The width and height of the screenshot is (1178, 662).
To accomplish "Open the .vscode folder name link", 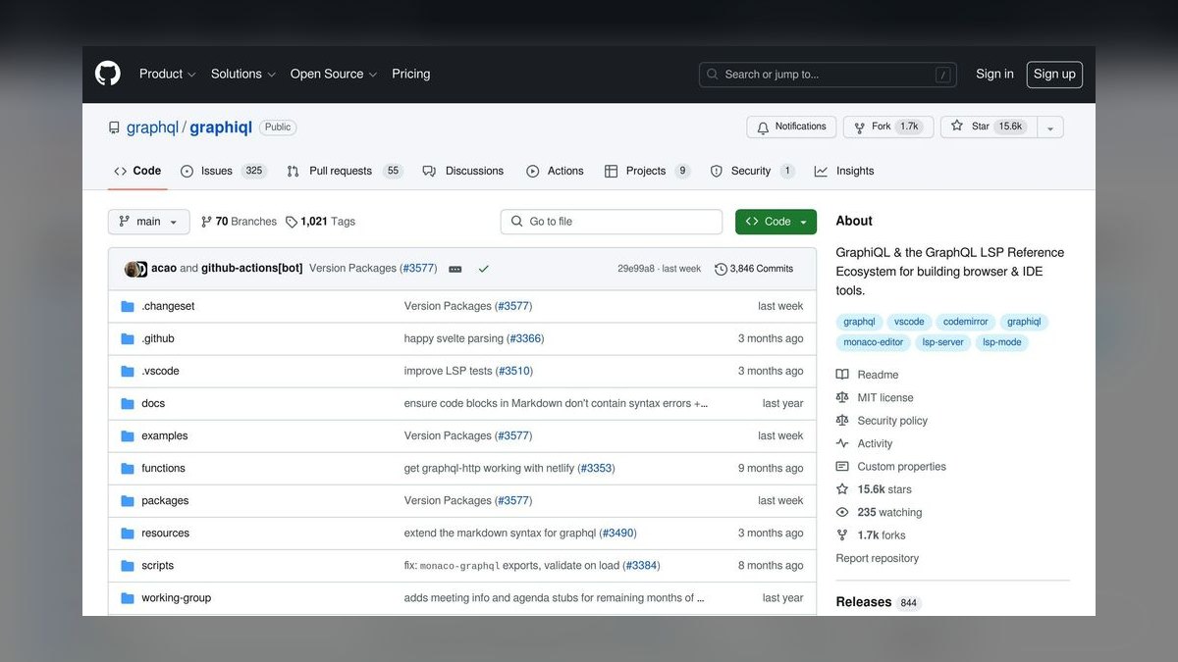I will 160,371.
